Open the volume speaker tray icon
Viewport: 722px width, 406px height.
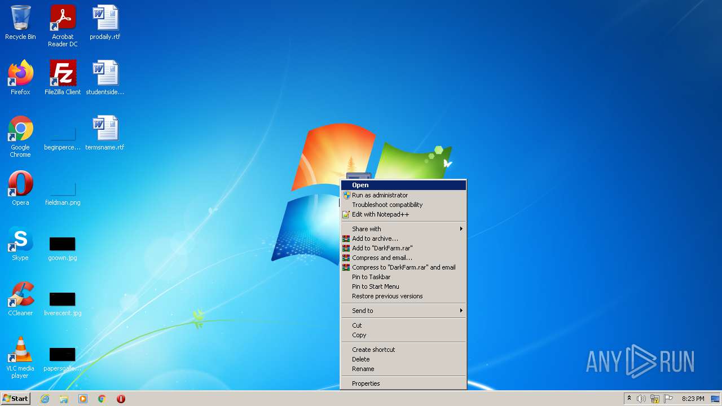point(641,399)
